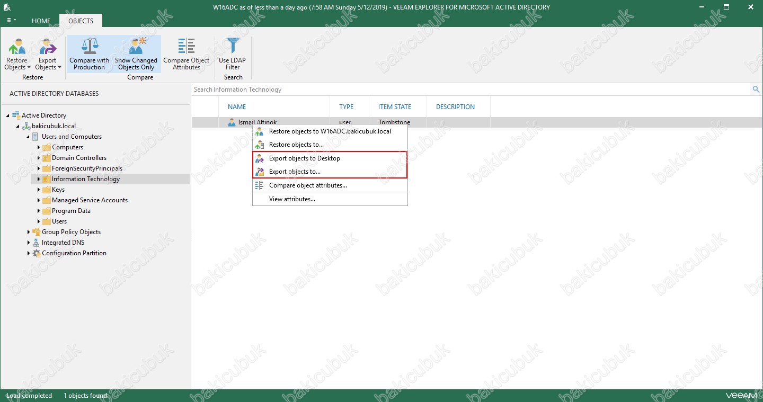Select the Integrated DNS icon

36,243
